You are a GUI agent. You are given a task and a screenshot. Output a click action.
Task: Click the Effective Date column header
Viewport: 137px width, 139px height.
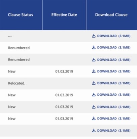64,15
